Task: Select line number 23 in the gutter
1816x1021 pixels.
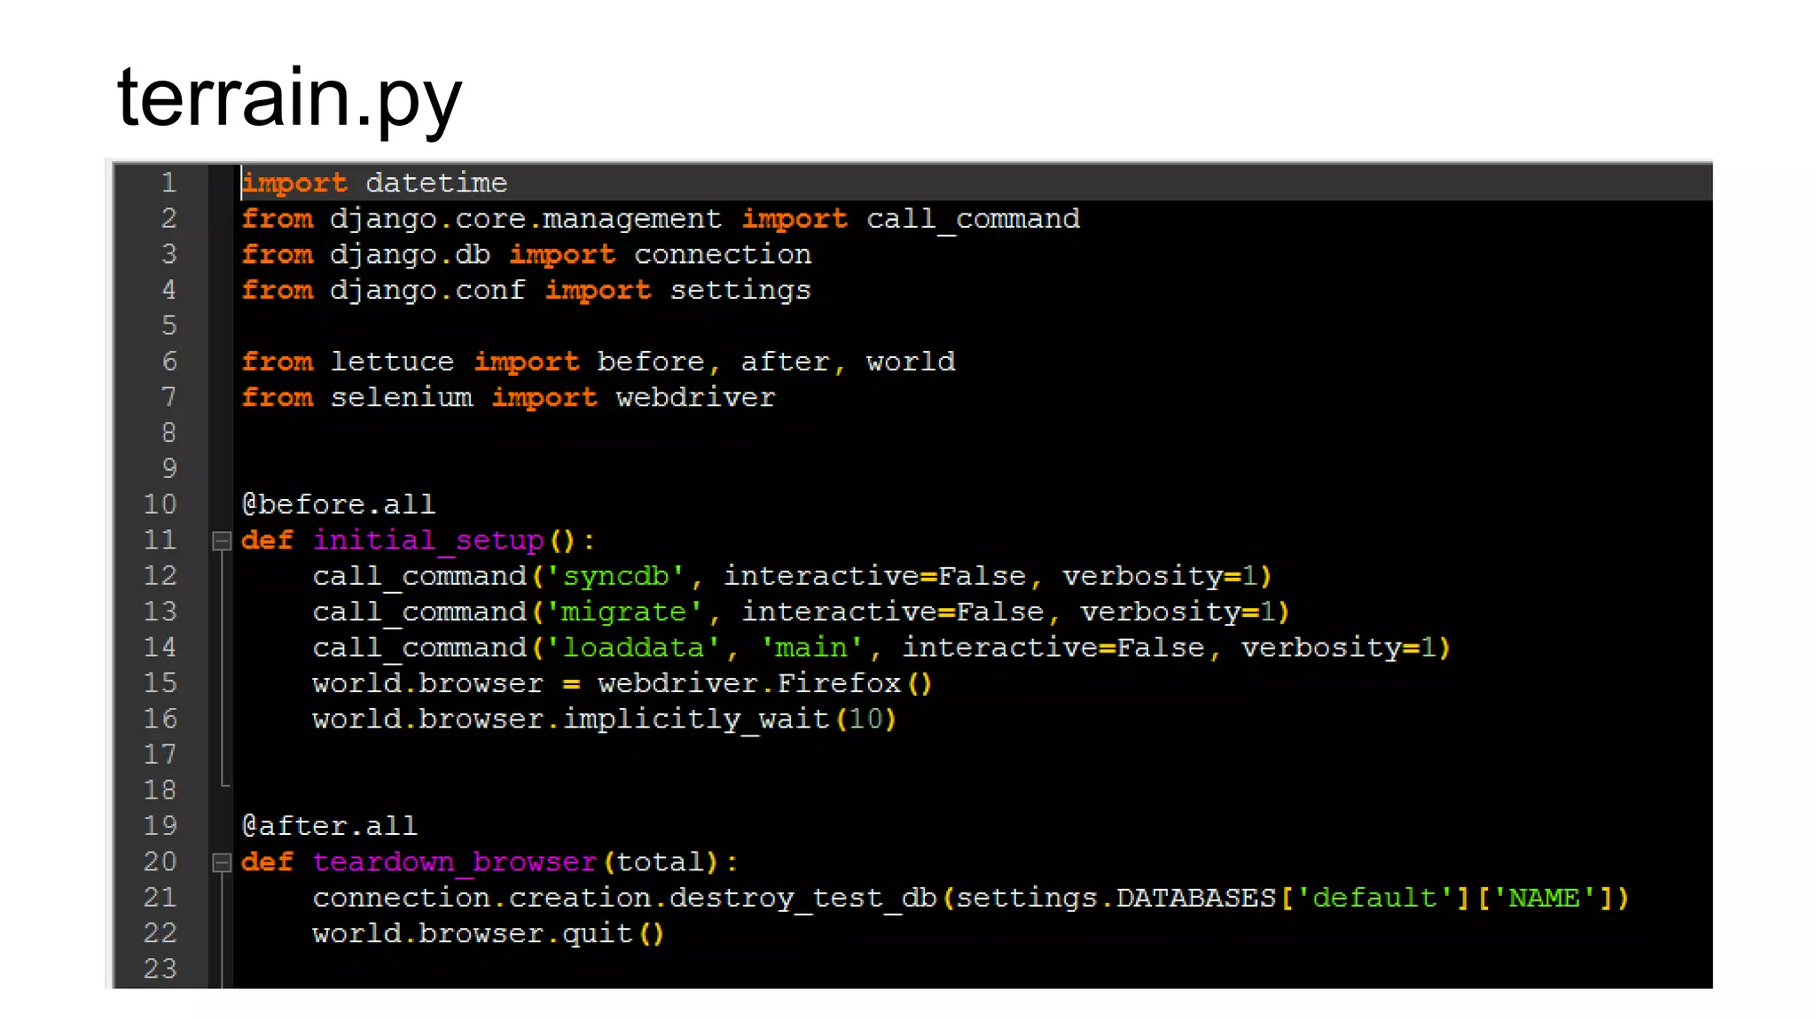Action: point(160,969)
